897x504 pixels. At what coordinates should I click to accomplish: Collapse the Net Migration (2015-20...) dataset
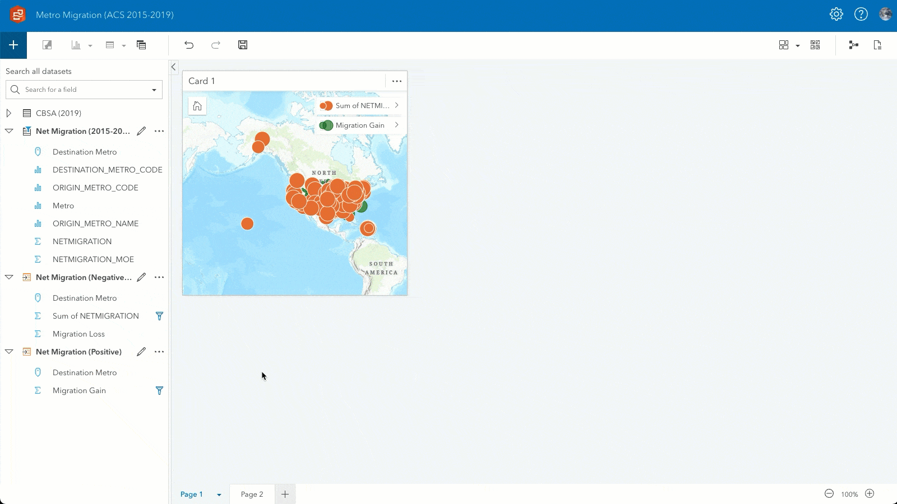point(9,131)
